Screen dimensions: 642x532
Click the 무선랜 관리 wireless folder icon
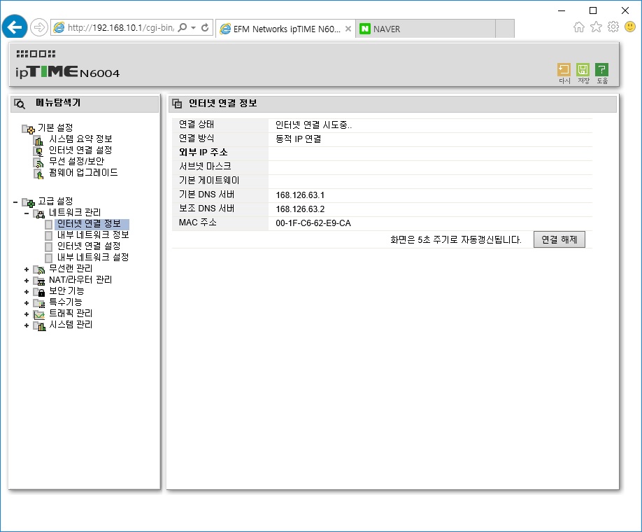(x=39, y=269)
